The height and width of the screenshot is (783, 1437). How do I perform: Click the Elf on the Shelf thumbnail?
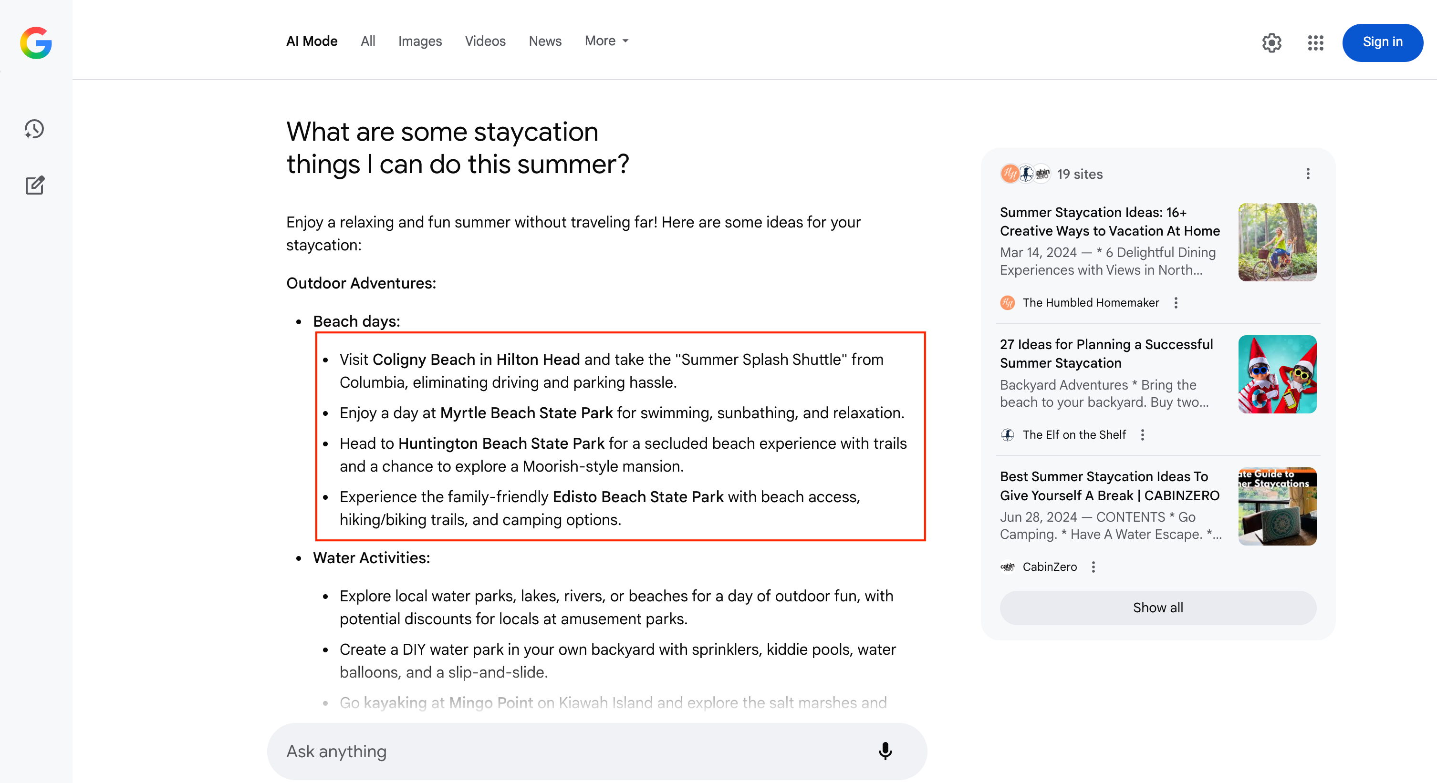pyautogui.click(x=1277, y=374)
